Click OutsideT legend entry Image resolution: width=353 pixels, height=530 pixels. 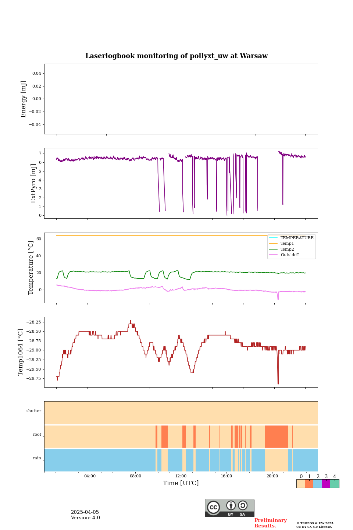click(x=284, y=255)
